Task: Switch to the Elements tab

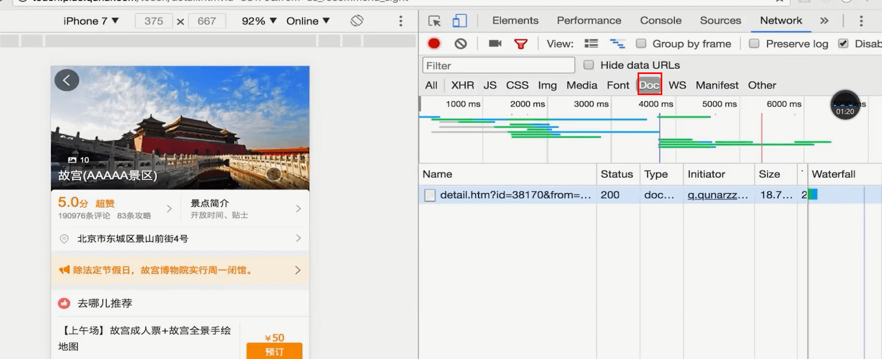Action: pyautogui.click(x=515, y=21)
